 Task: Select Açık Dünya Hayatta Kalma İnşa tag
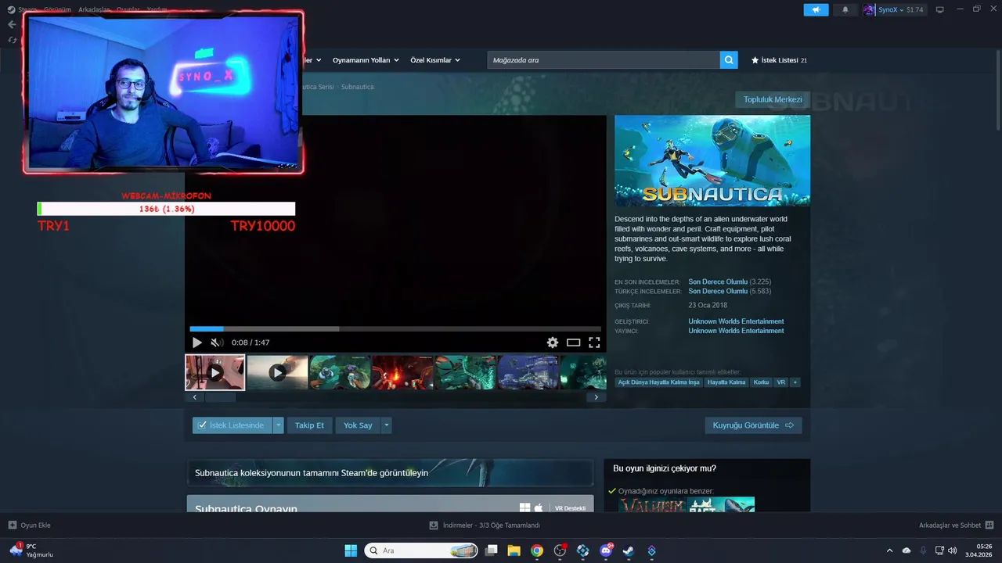tap(658, 382)
